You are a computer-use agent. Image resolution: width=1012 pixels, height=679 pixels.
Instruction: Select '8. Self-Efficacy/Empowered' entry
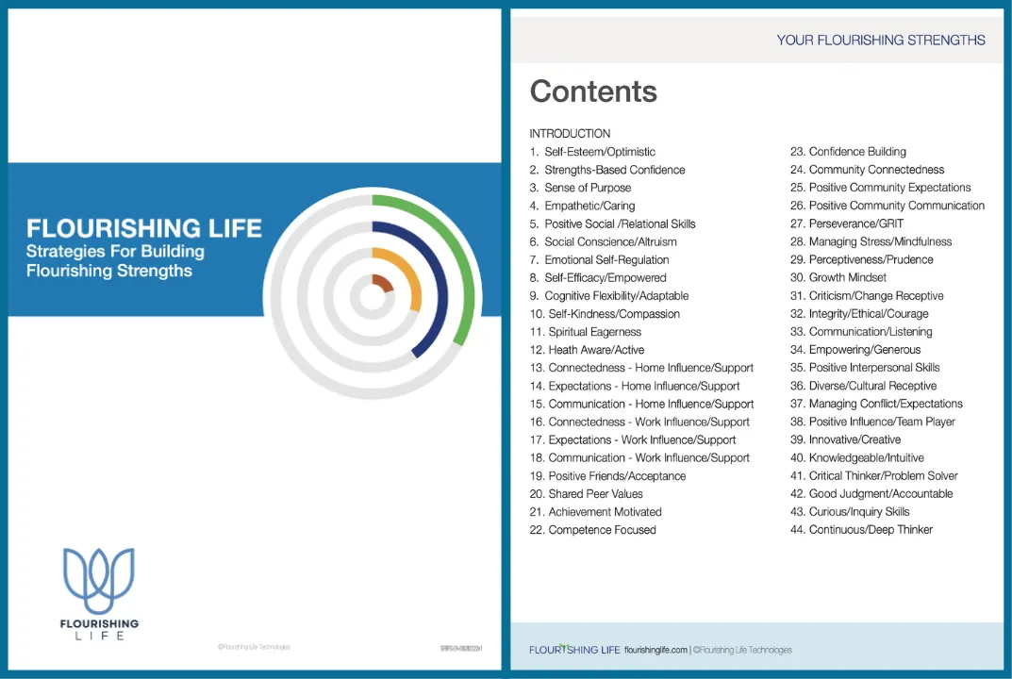[598, 277]
